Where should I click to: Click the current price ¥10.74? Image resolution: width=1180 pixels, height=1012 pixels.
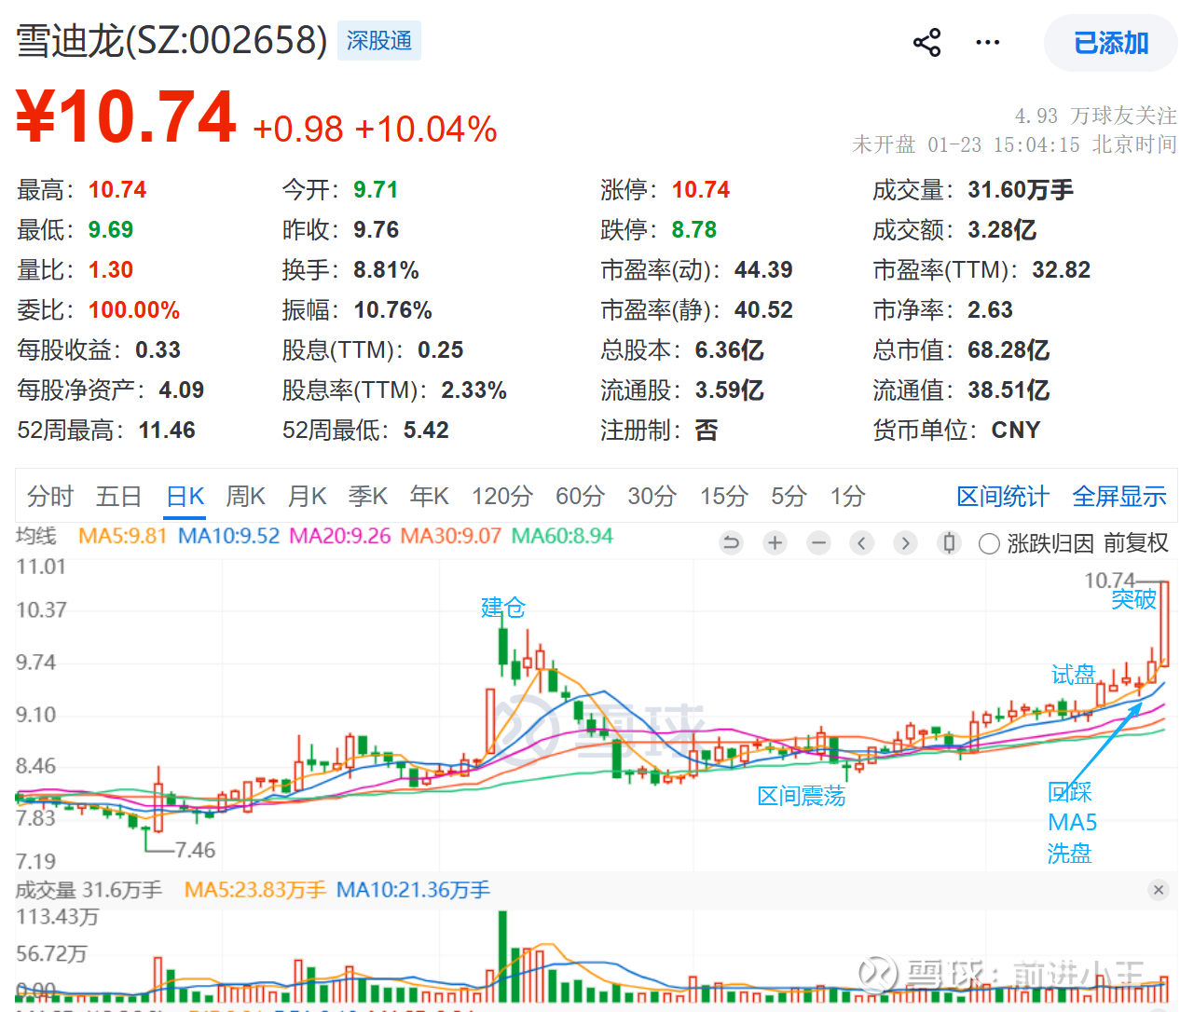click(x=127, y=116)
